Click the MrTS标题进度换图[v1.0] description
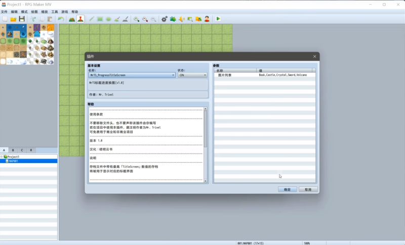Screen dimensions: 405x245 coord(106,83)
